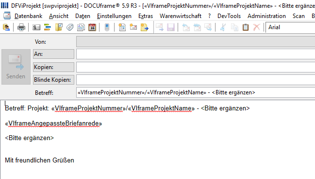Open the DevTools menu
The width and height of the screenshot is (315, 179).
pyautogui.click(x=229, y=16)
